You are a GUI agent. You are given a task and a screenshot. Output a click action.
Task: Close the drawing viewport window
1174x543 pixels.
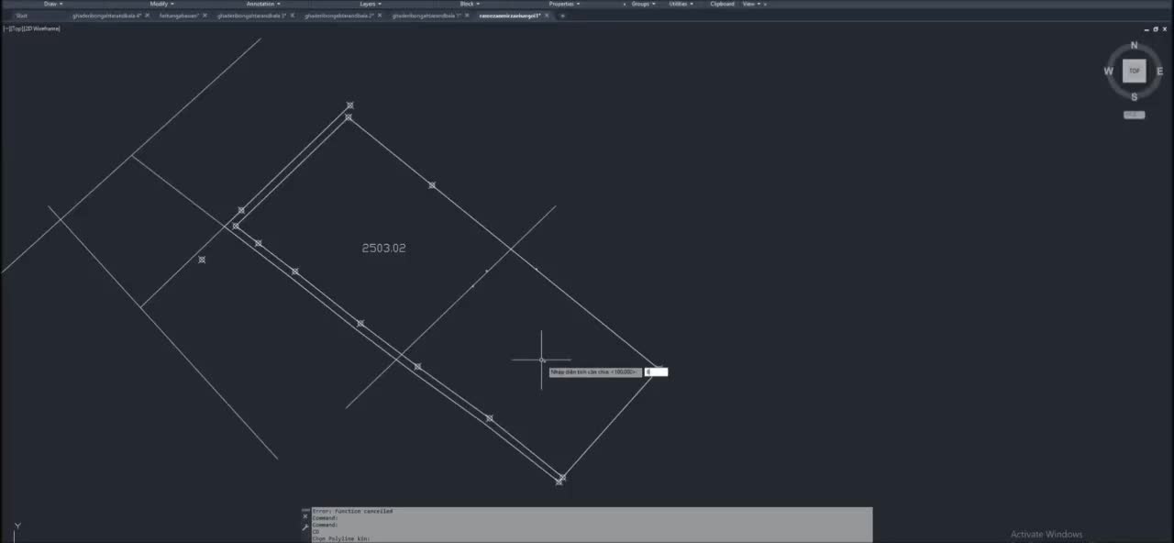(x=1164, y=28)
